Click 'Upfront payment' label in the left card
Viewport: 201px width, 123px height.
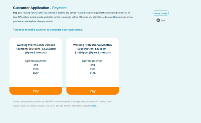36,61
